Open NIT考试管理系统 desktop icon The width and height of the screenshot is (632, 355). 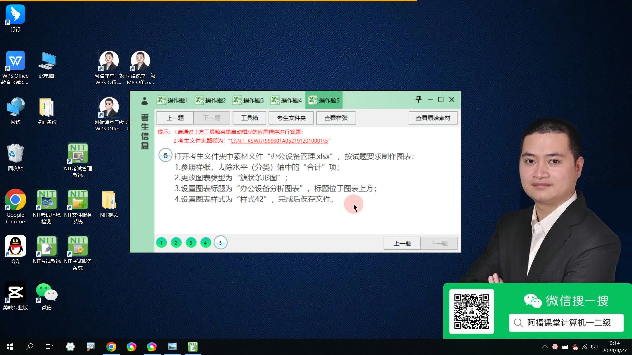(78, 154)
